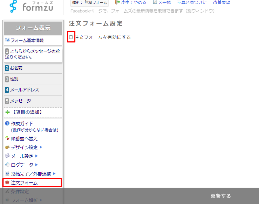Click the red basket order form icon

point(7,183)
